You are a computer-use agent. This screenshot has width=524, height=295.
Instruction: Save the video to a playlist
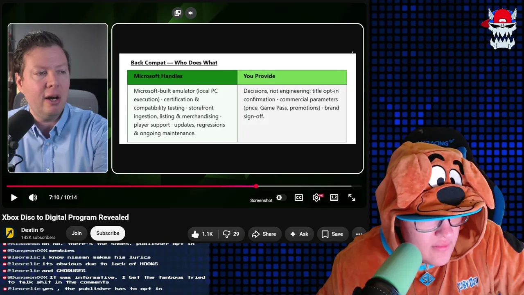coord(332,234)
